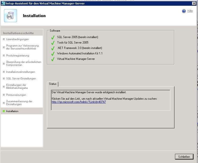Click the checkmark beside .NET Framework 3.0
Viewport: 198px width, 163px height.
pos(53,48)
